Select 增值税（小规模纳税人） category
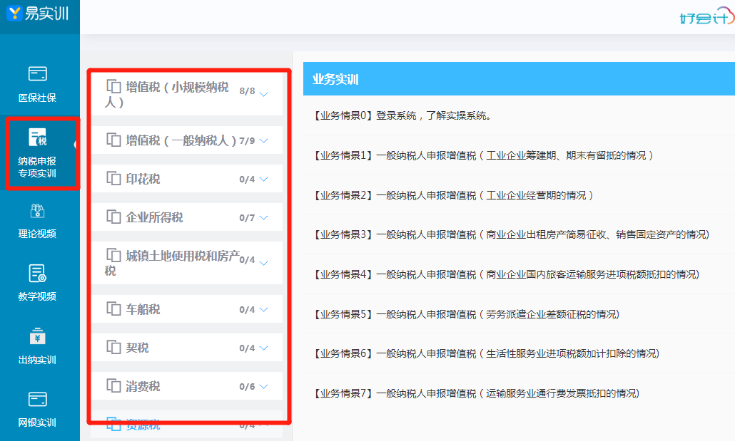Viewport: 735px width, 441px height. [x=187, y=94]
